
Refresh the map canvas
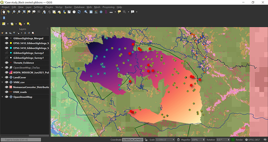point(79,12)
